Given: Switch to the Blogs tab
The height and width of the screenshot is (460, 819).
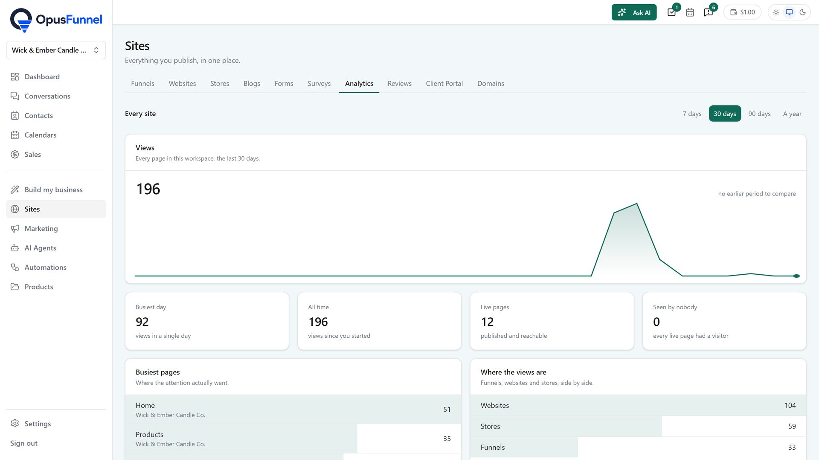Looking at the screenshot, I should tap(252, 83).
